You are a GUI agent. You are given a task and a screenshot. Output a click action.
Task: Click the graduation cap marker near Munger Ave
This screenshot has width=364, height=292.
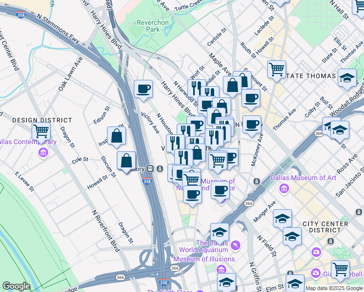point(282,219)
